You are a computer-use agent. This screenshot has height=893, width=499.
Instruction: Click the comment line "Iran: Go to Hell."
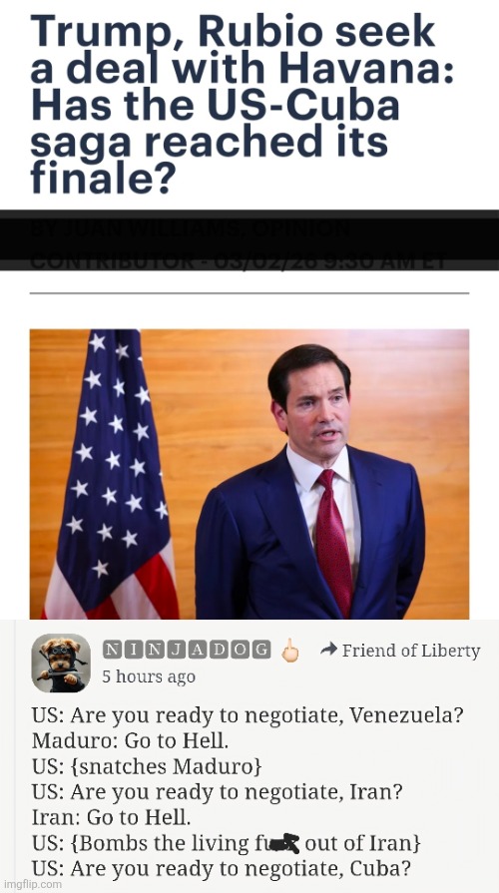(x=111, y=818)
